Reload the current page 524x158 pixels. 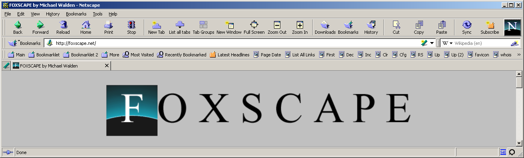[x=63, y=27]
